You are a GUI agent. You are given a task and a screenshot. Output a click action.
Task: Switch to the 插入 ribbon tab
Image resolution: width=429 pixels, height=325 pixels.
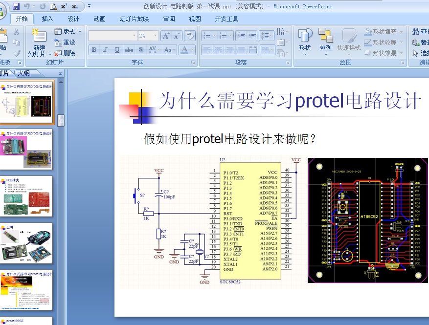point(47,19)
